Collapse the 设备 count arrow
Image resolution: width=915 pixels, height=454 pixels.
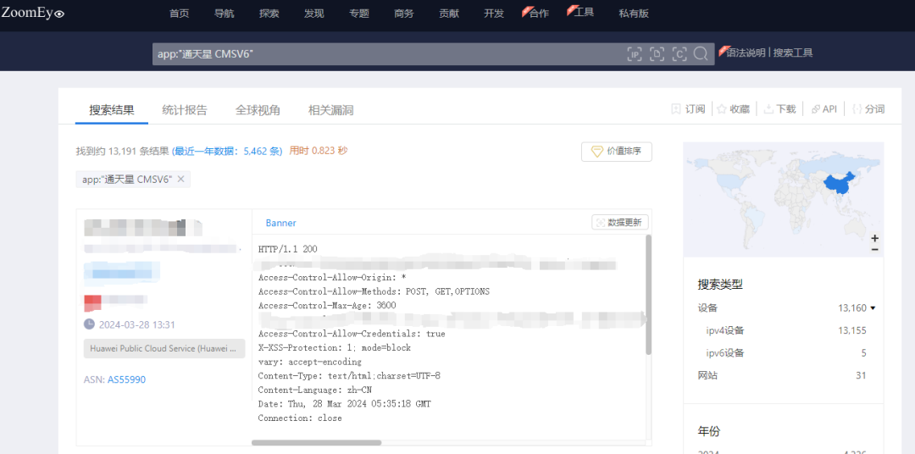(x=873, y=308)
